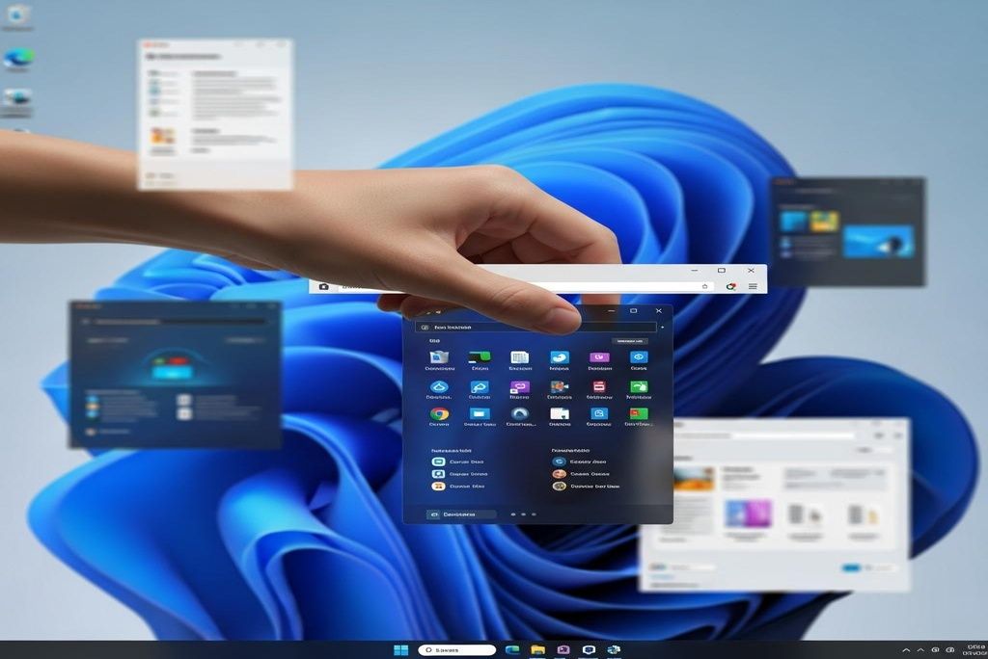Open the hamburger menu in the browser window
Image resolution: width=988 pixels, height=659 pixels.
[753, 286]
